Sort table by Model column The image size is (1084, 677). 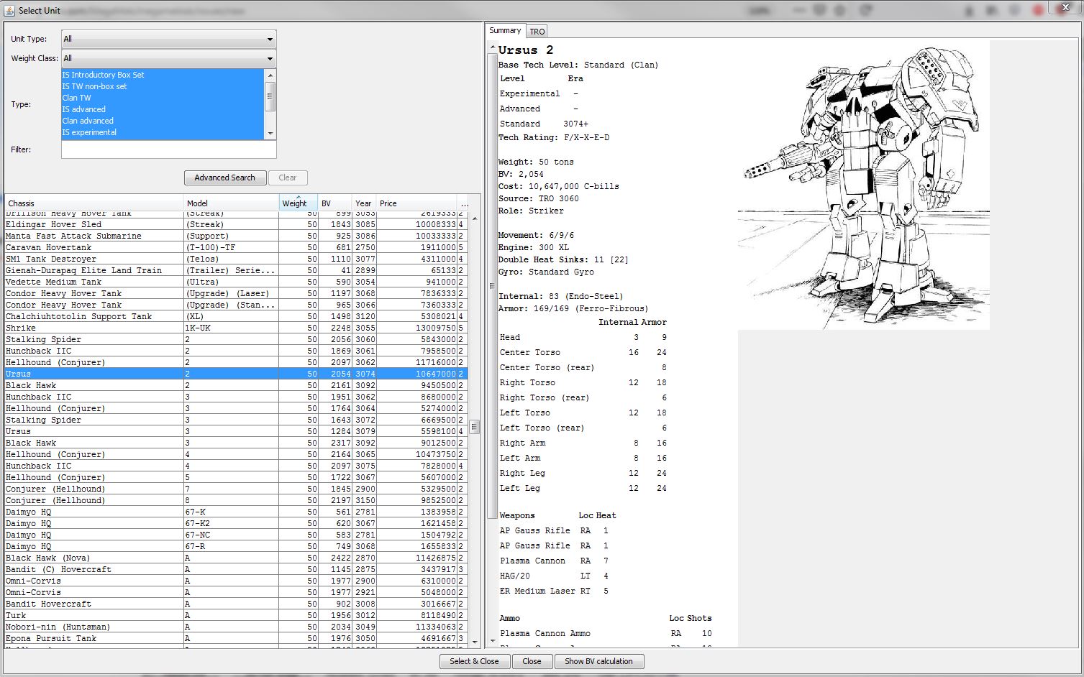pos(231,203)
